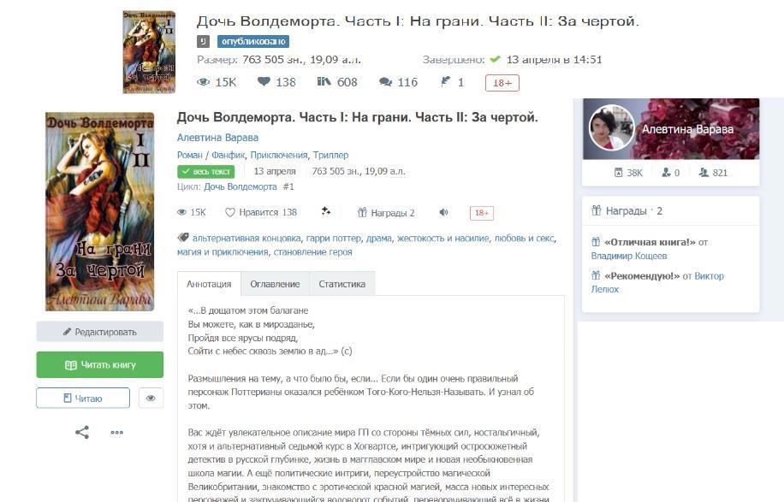Switch to the Оглавление tab
This screenshot has height=502, width=784.
click(275, 284)
